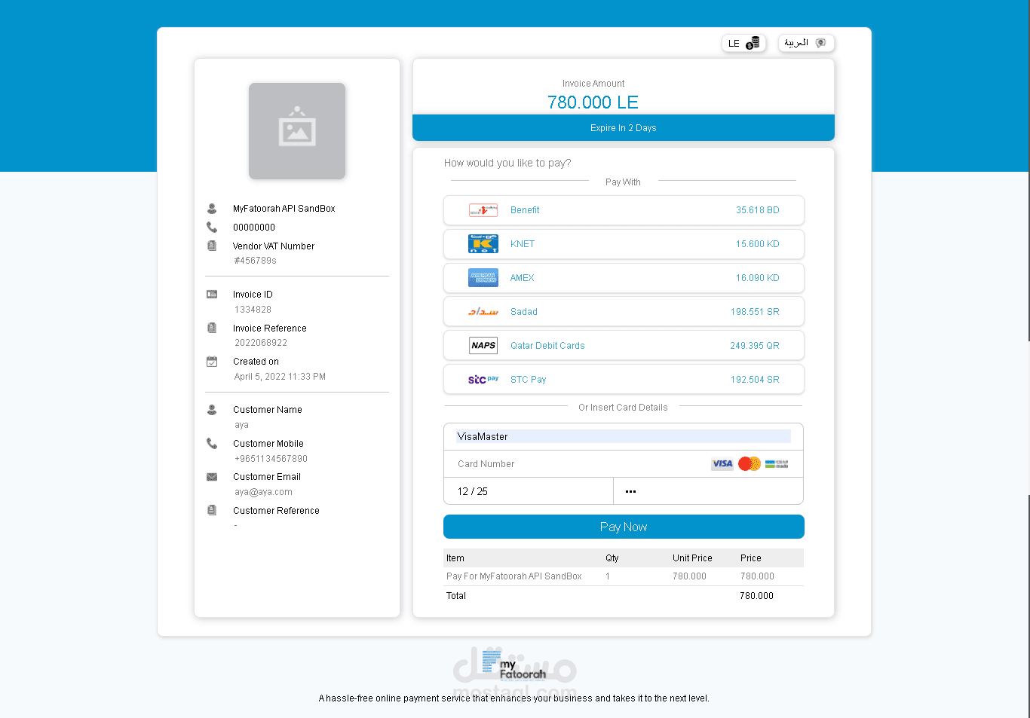Click the Customer Reference document icon
Image resolution: width=1030 pixels, height=718 pixels.
212,510
